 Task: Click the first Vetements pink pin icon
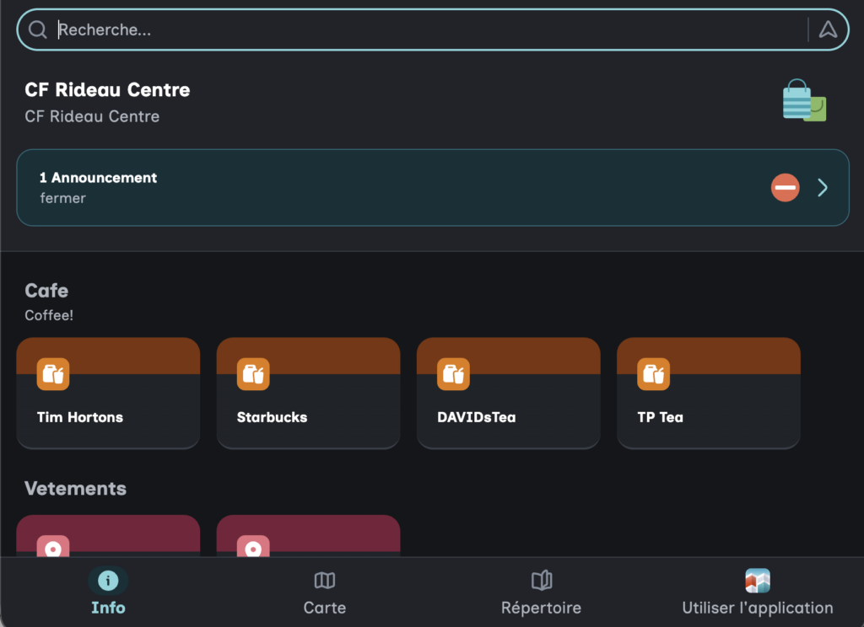pyautogui.click(x=53, y=547)
